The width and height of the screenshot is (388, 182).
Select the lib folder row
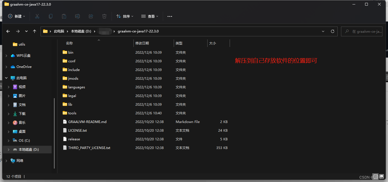(145, 104)
